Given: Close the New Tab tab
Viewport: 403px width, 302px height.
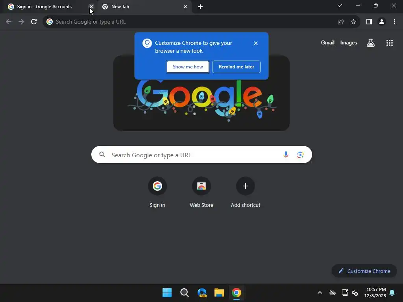Looking at the screenshot, I should pos(185,7).
